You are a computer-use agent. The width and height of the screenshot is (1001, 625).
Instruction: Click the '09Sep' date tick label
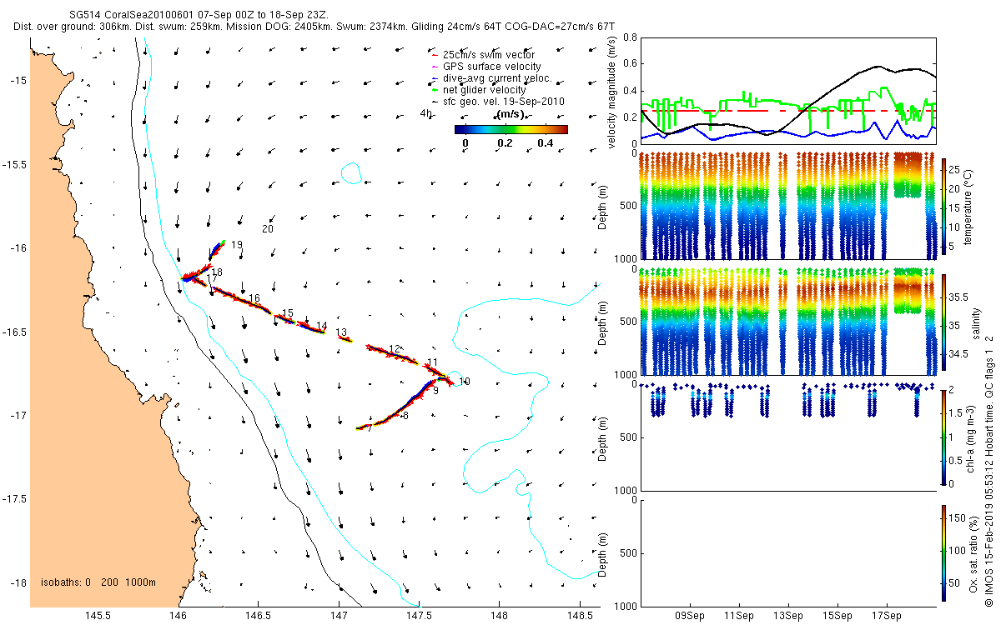pyautogui.click(x=691, y=616)
